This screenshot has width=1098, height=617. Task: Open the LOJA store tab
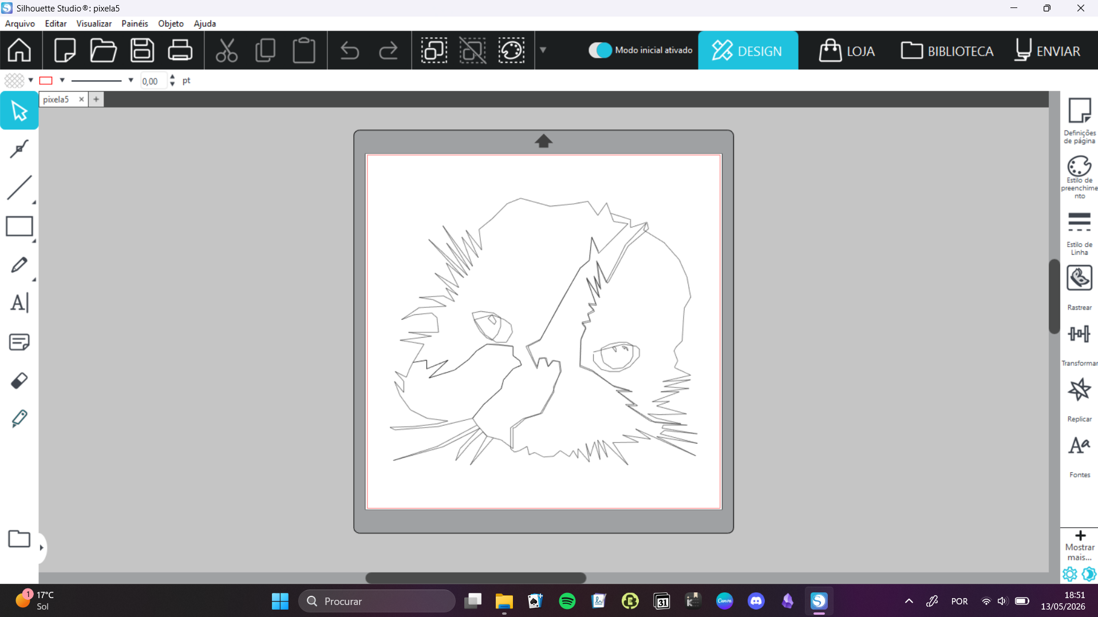tap(847, 50)
